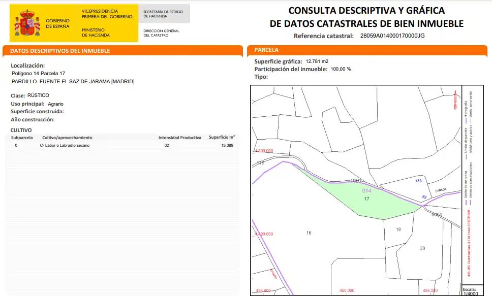Click the red coordinate "4.499.800" on the map
Viewport: 492px width, 296px height.
[264, 234]
